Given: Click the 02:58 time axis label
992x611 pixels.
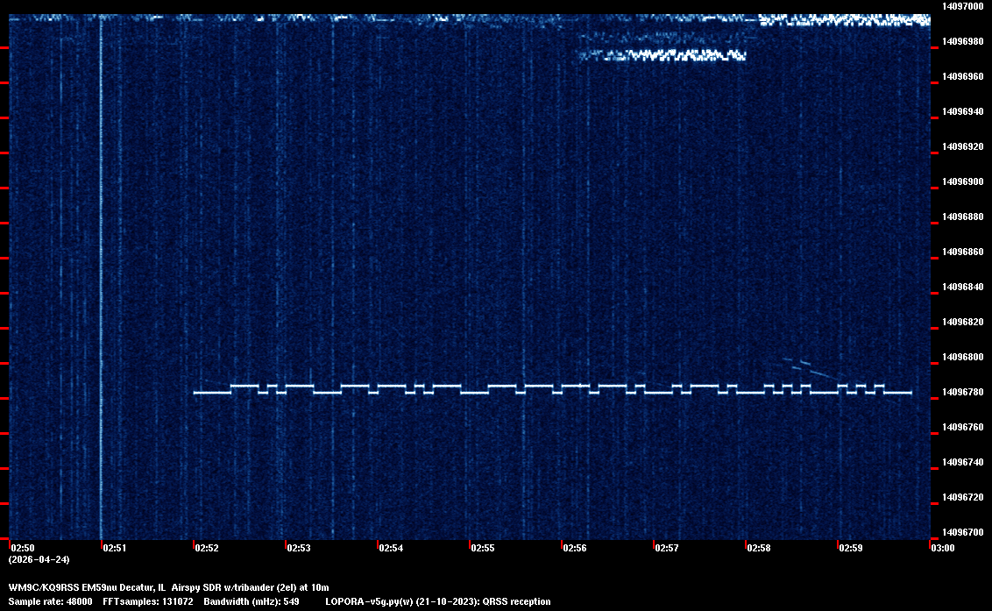Looking at the screenshot, I should pos(759,548).
